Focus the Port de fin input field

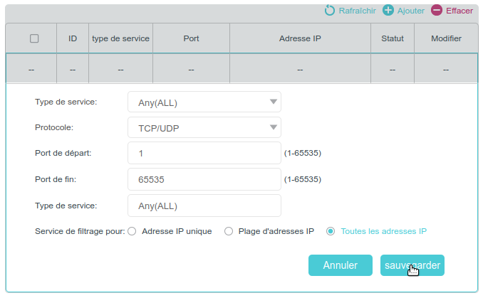(204, 179)
